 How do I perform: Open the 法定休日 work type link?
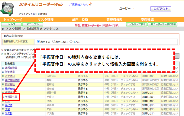(10, 76)
